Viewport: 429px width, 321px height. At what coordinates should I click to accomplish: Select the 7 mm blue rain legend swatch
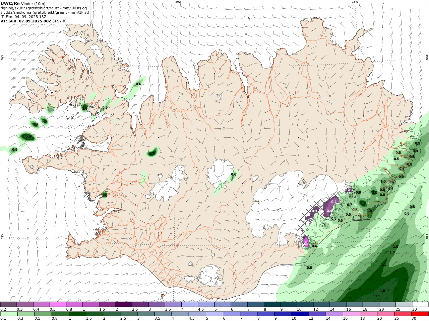[248, 314]
